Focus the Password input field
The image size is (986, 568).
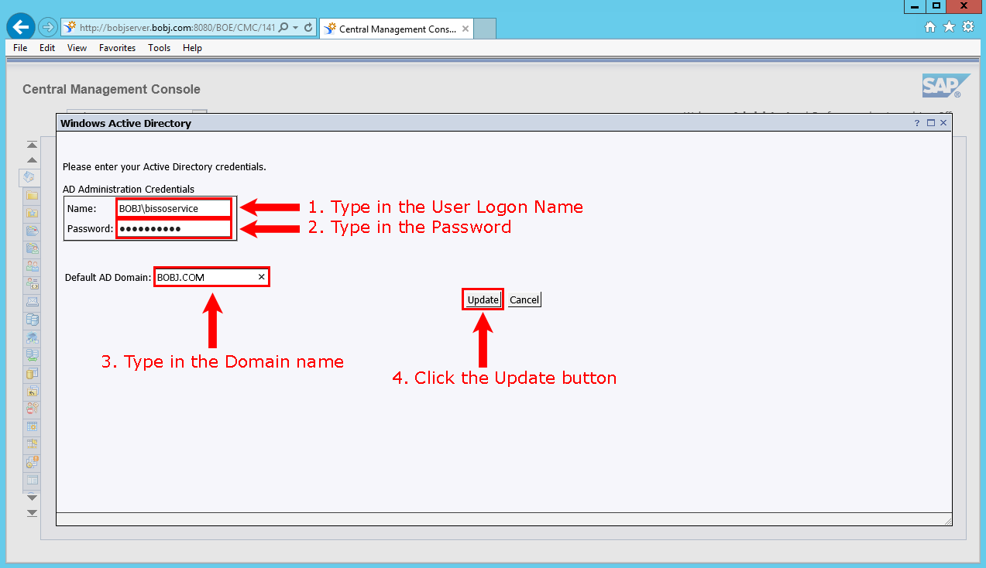pyautogui.click(x=173, y=228)
